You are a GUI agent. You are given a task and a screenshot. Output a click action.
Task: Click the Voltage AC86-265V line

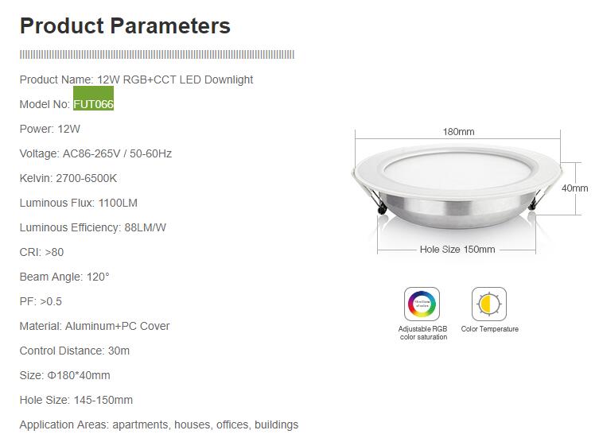pyautogui.click(x=95, y=153)
